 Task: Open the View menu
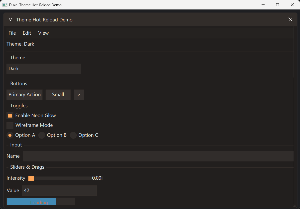click(x=43, y=33)
